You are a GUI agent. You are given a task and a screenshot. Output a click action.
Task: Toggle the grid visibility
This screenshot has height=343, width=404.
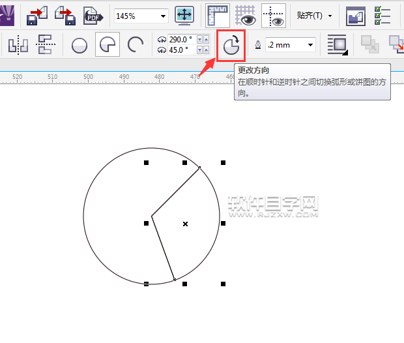pos(246,15)
